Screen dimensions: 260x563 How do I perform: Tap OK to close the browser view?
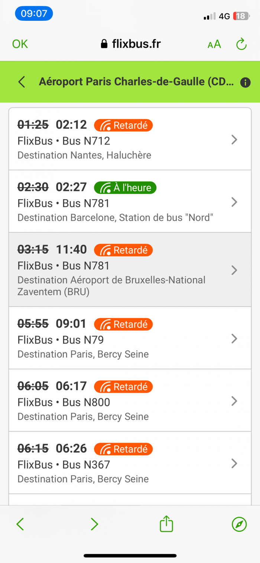pyautogui.click(x=20, y=44)
